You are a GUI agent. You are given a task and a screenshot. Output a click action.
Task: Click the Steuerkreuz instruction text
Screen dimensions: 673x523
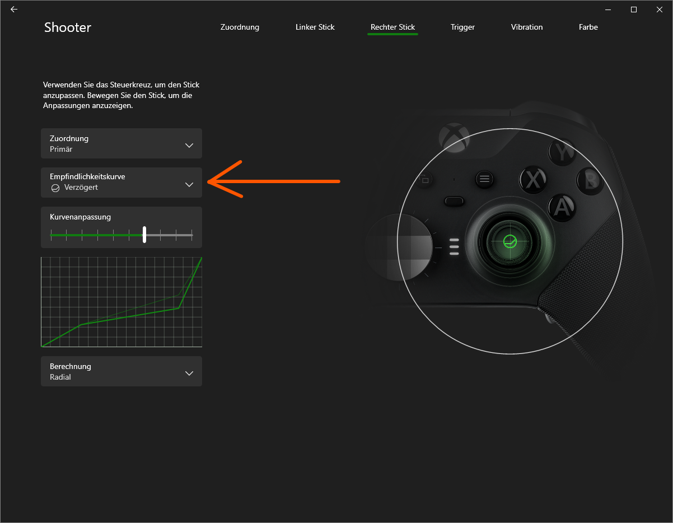pos(121,95)
